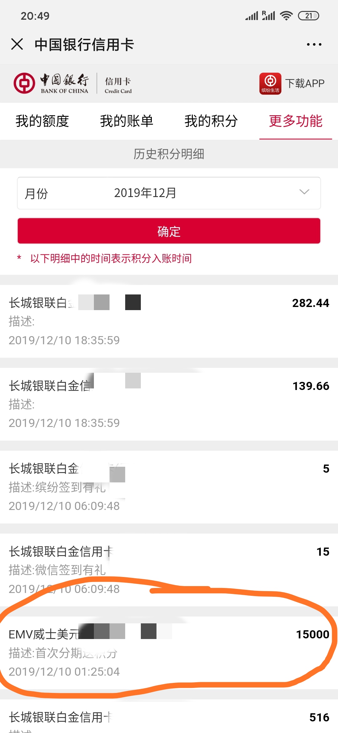The image size is (338, 733).
Task: Open the 2019年12月 month selector
Action: 169,193
